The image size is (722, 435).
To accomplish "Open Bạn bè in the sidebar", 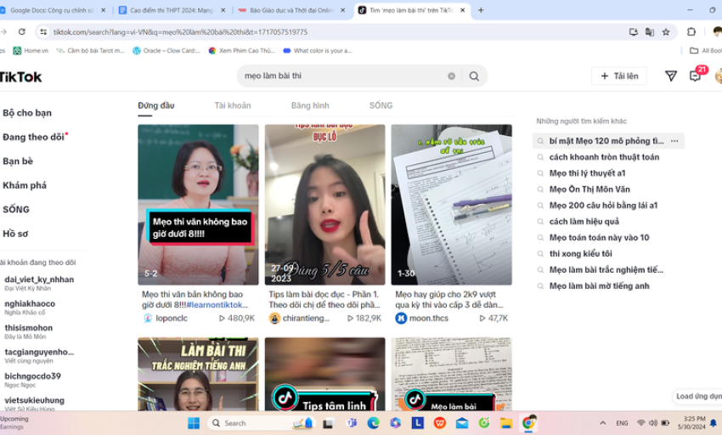I will point(18,161).
